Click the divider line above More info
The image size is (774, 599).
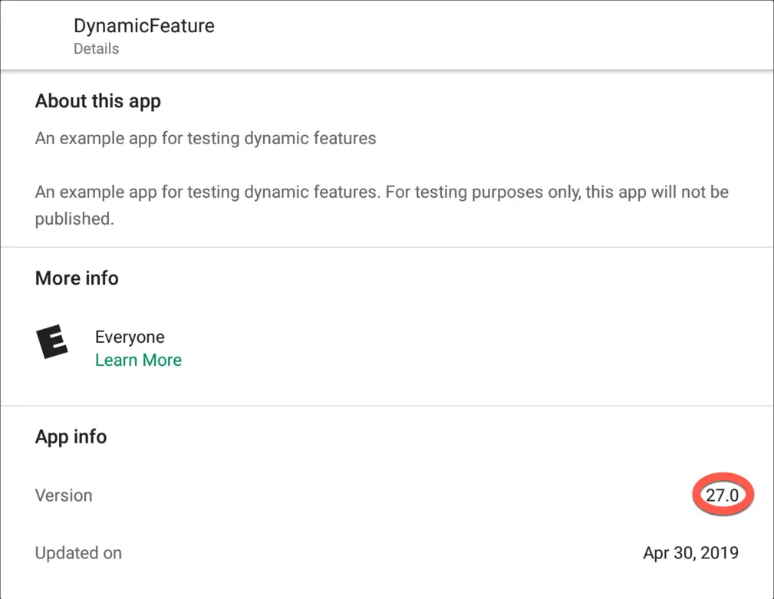(387, 247)
